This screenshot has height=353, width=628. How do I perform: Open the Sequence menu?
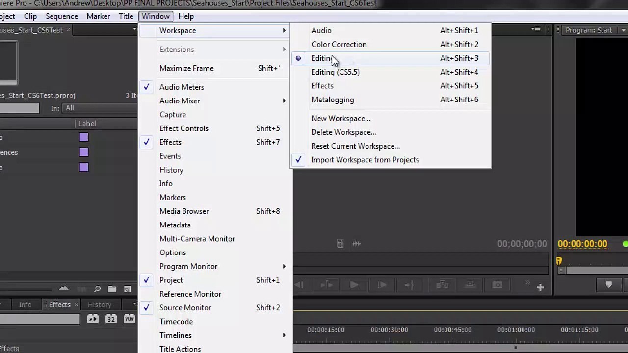pyautogui.click(x=62, y=16)
